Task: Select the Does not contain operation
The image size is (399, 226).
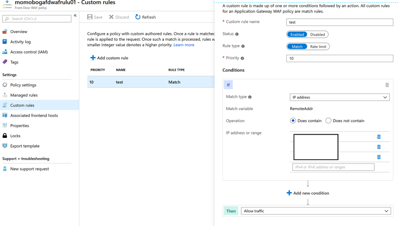Action: [328, 121]
